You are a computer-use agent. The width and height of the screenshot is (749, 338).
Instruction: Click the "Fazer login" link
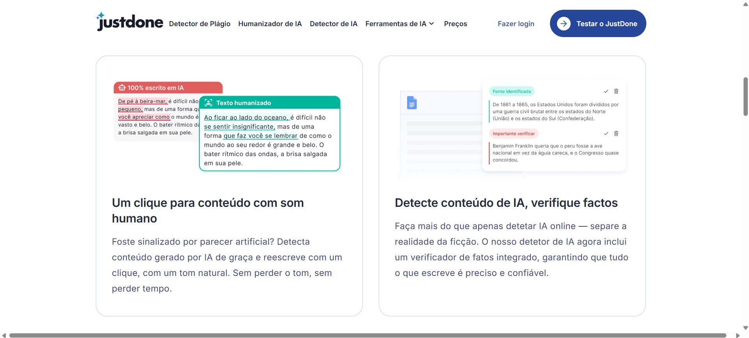[516, 24]
